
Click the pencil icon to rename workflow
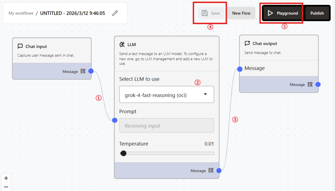point(115,13)
